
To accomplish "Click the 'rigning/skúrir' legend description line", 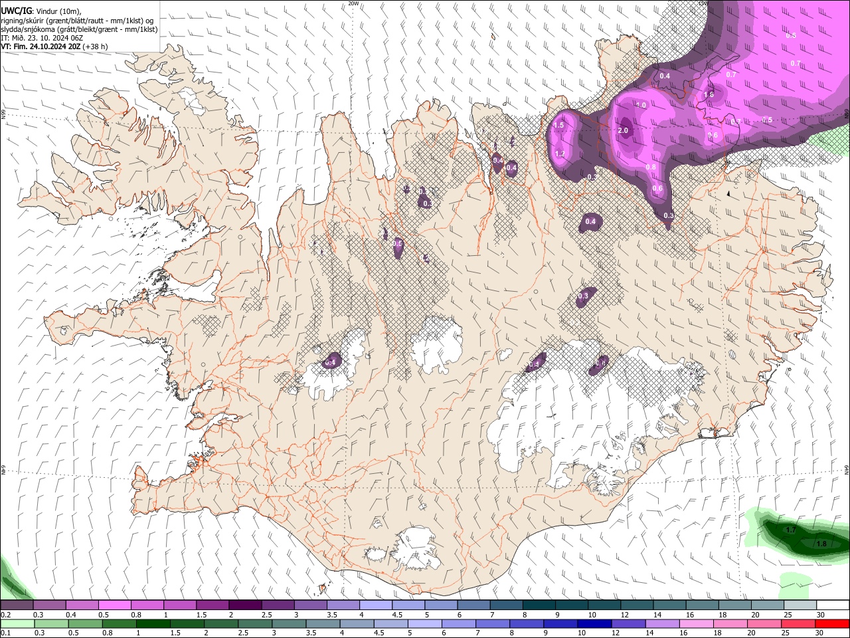I will click(x=78, y=21).
